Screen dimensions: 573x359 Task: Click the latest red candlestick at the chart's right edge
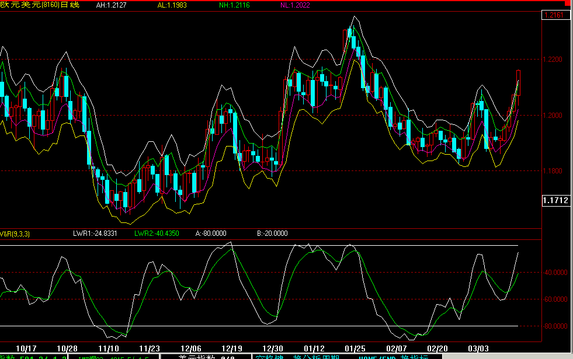pos(518,83)
